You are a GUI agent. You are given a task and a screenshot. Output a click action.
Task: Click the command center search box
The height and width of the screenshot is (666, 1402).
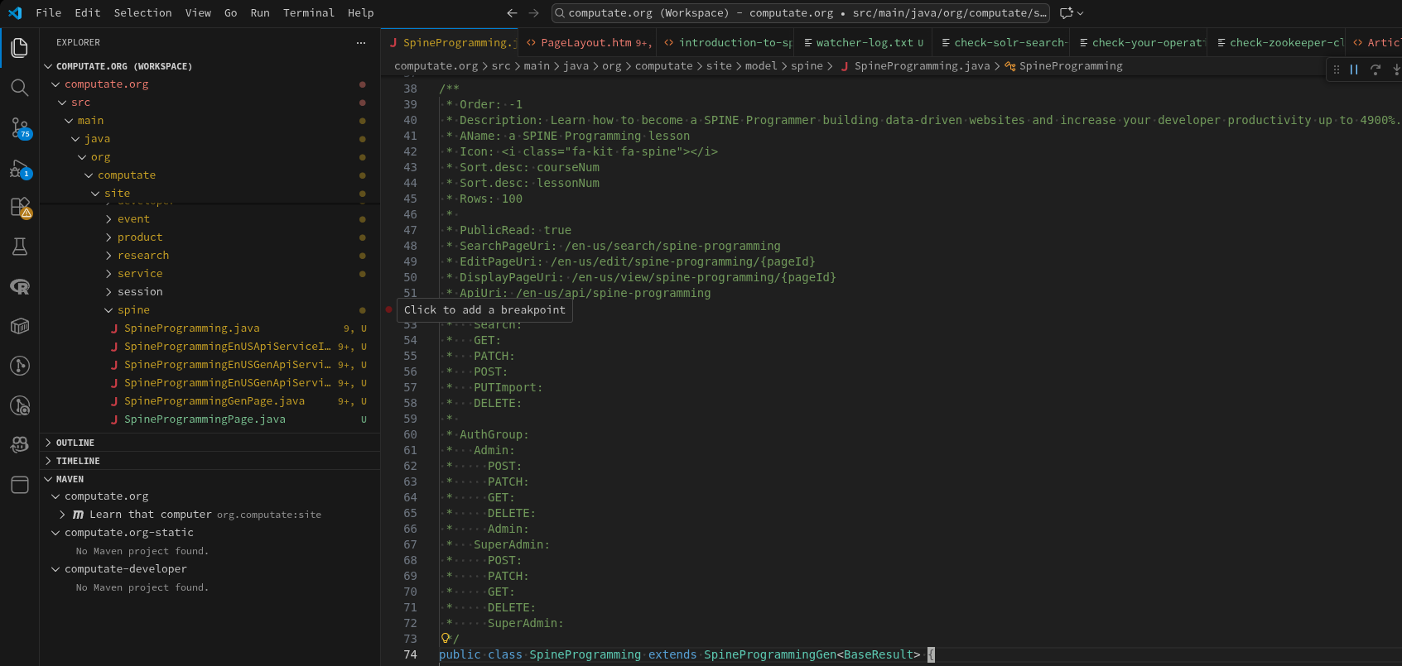[x=800, y=12]
